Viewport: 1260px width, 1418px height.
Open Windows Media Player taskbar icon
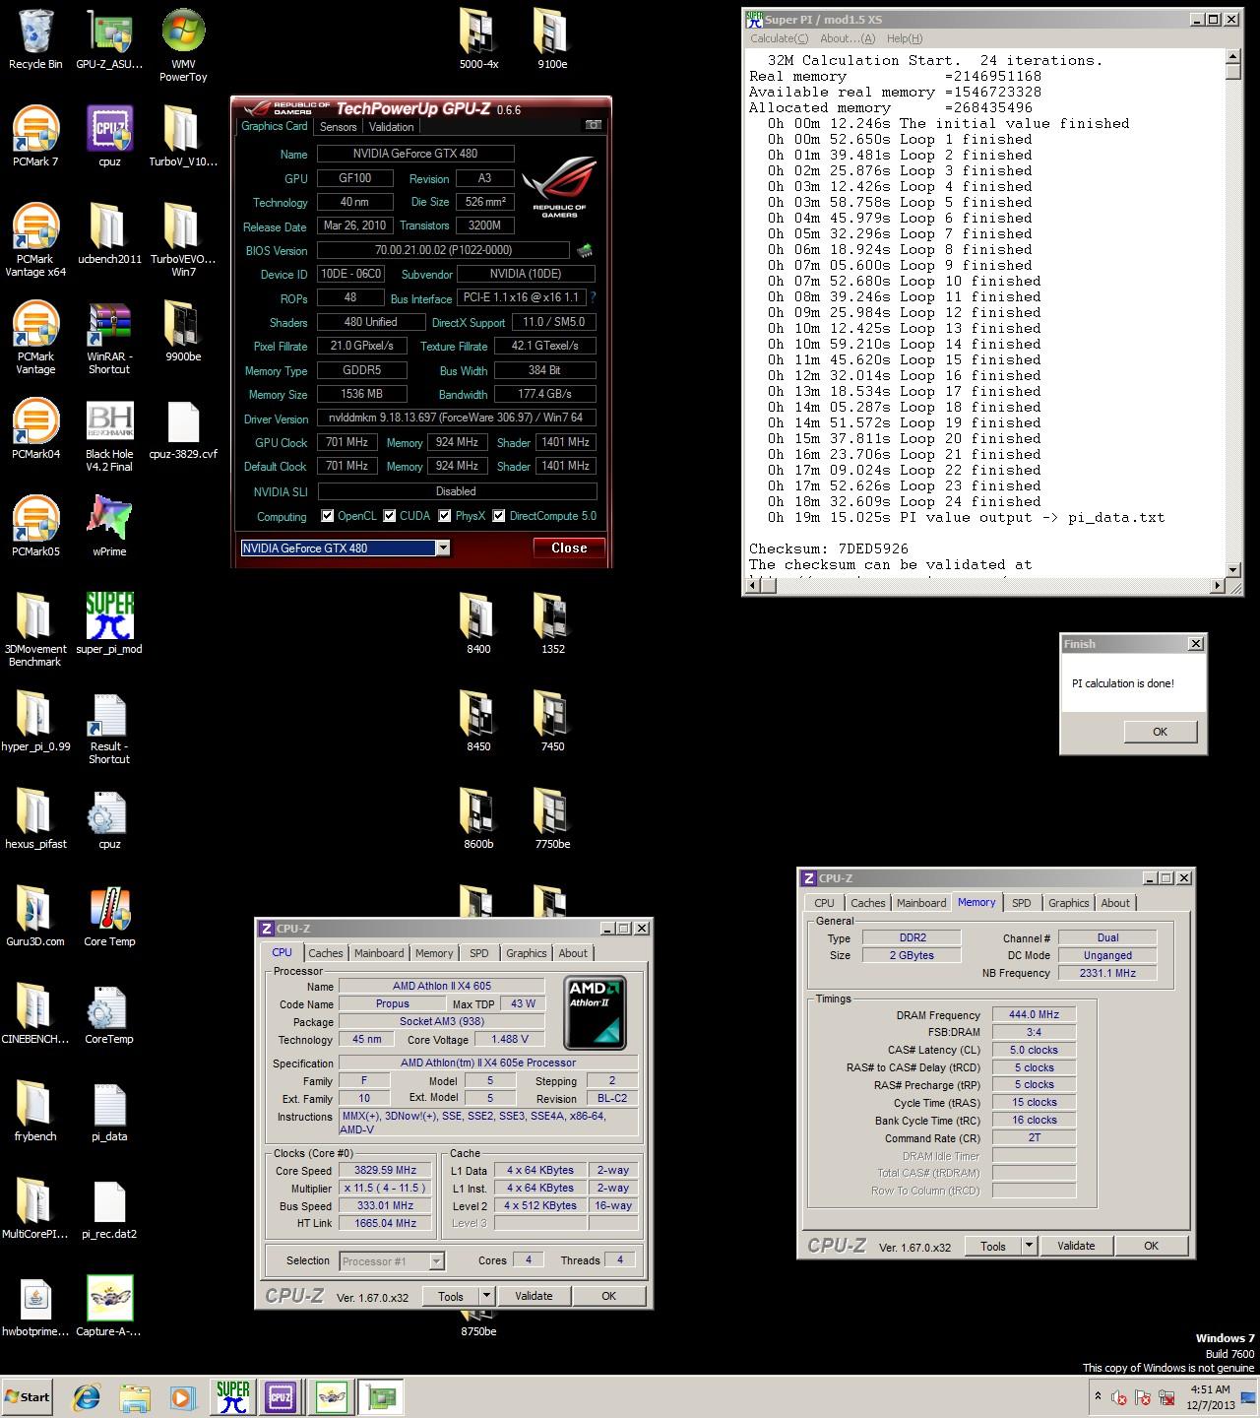pos(182,1396)
